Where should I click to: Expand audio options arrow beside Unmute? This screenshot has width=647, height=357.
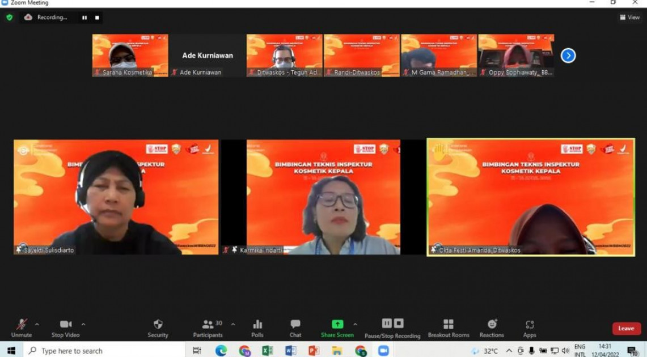coord(37,325)
